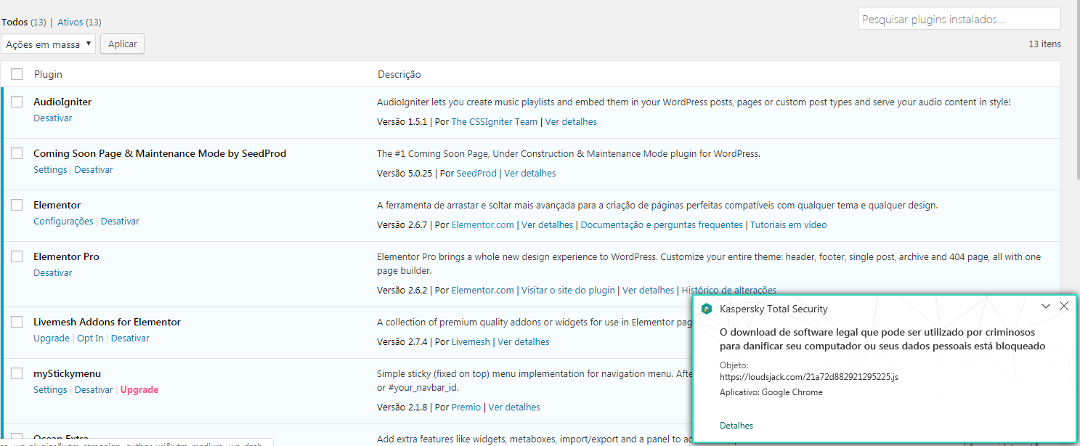Screen dimensions: 1080x446
Task: Open the Histórico de alterações link
Action: pos(729,291)
